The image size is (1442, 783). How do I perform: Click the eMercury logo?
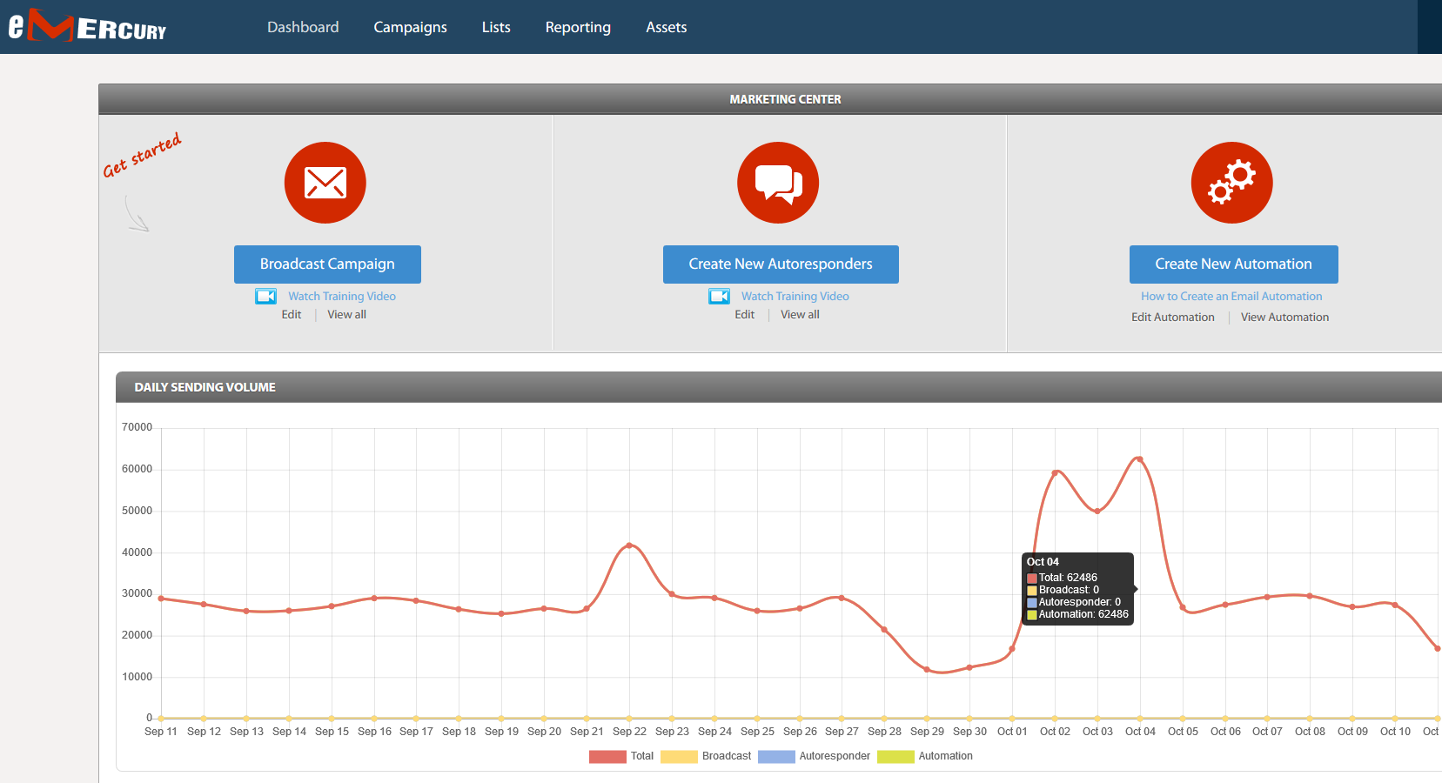tap(87, 26)
